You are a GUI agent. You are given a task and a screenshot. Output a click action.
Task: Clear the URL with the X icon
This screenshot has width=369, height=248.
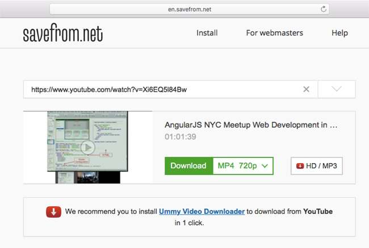tap(306, 89)
